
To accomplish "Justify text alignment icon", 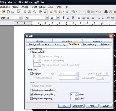I will [93, 18].
